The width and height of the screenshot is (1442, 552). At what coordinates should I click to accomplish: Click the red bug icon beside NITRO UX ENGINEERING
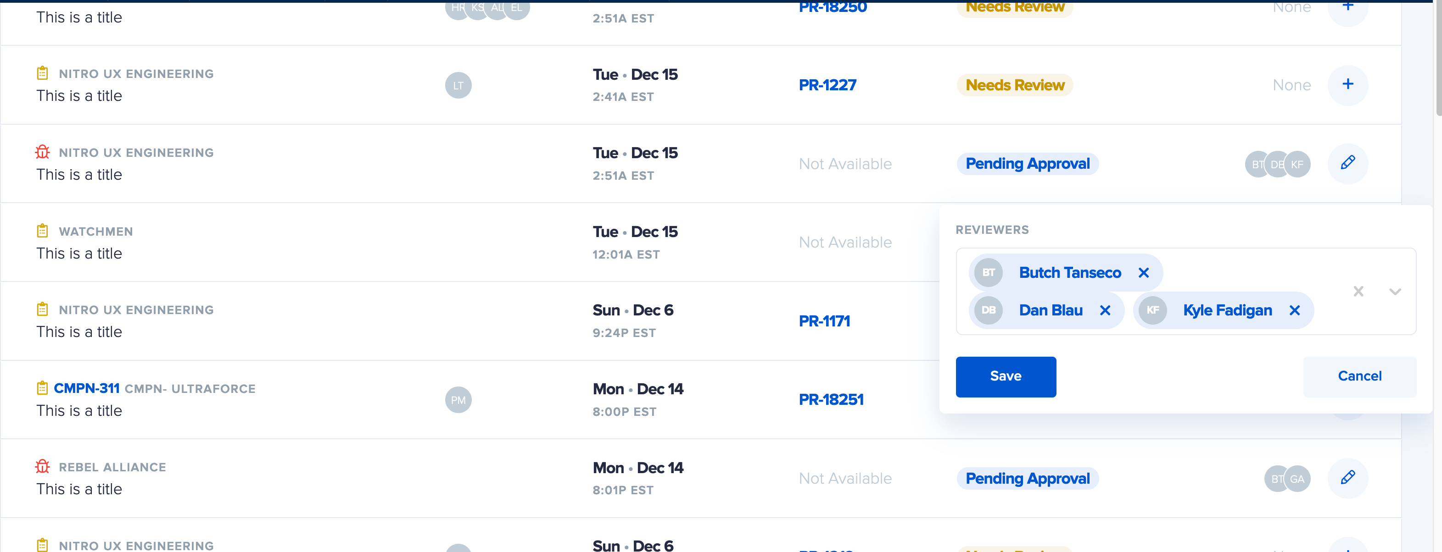pyautogui.click(x=43, y=152)
